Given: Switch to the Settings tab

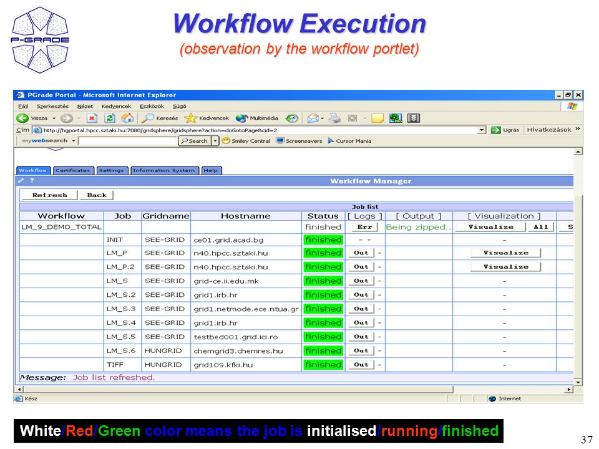Looking at the screenshot, I should coord(111,170).
